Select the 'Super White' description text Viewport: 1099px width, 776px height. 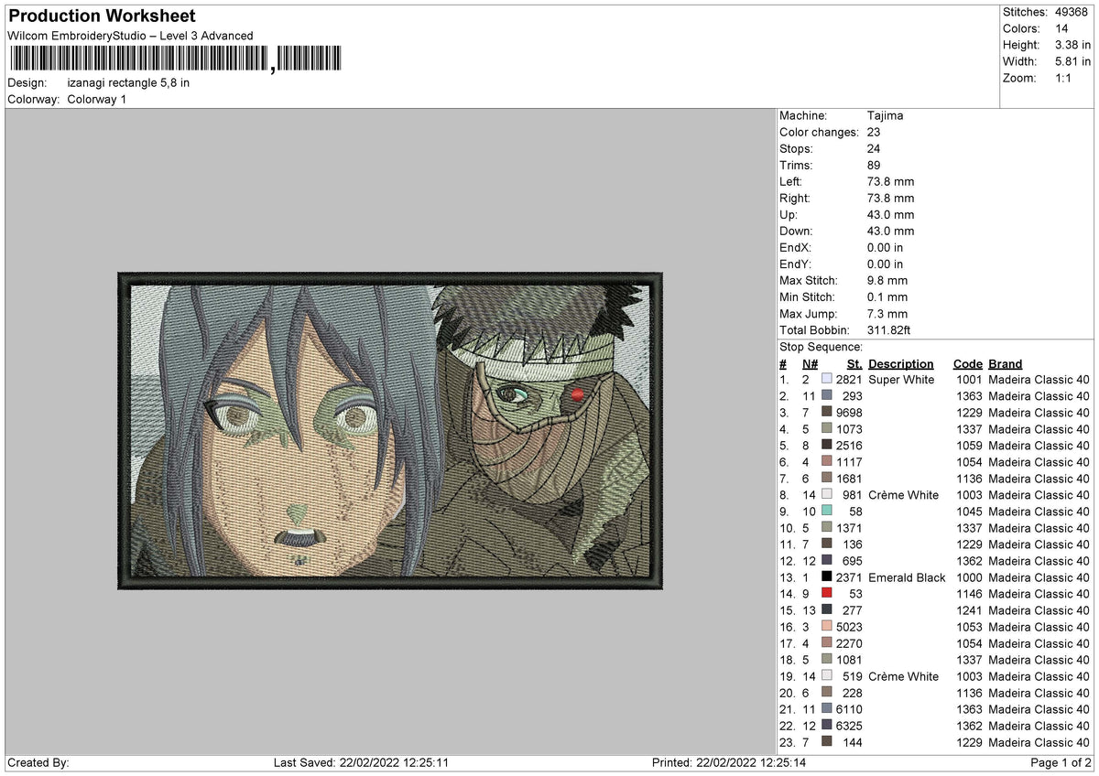coord(901,380)
